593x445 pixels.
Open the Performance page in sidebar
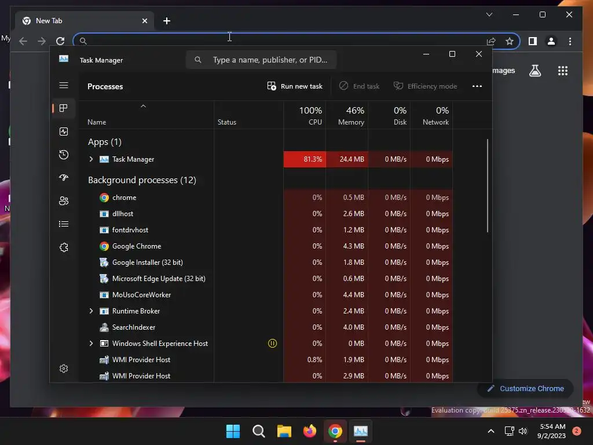[x=64, y=132]
